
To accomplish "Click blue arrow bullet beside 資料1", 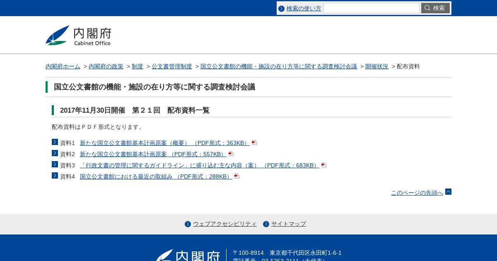I will [55, 142].
